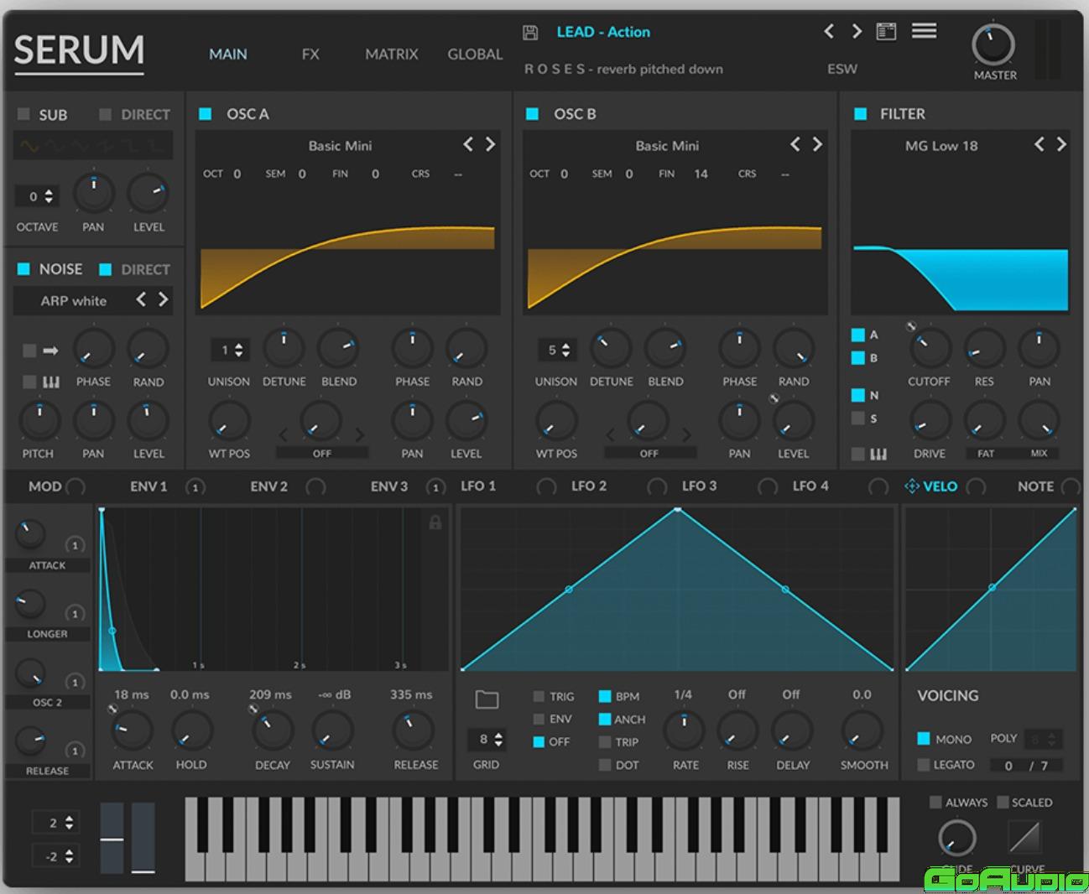Click the filter keytrack piano icon

(878, 454)
